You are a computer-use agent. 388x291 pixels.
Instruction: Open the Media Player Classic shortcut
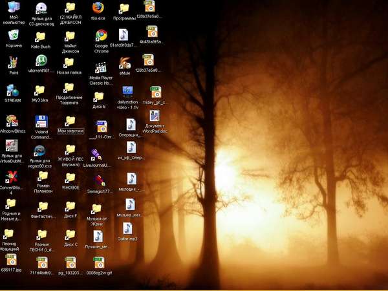(101, 67)
